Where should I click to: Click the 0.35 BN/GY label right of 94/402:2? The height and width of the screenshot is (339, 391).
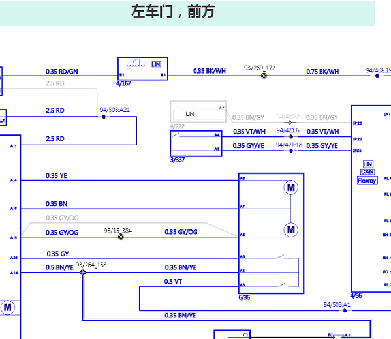pos(322,117)
